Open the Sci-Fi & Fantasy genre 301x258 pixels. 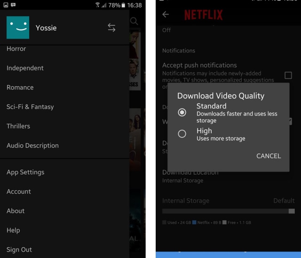tap(30, 106)
